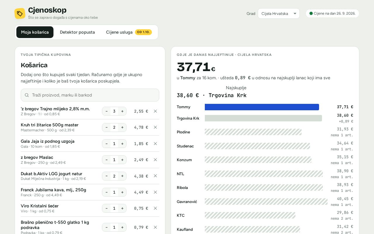Select the Gavranović store row
This screenshot has width=374, height=234.
(265, 202)
